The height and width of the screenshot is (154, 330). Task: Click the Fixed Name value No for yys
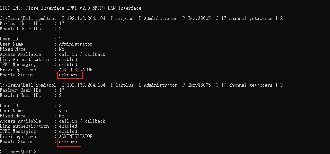click(62, 116)
